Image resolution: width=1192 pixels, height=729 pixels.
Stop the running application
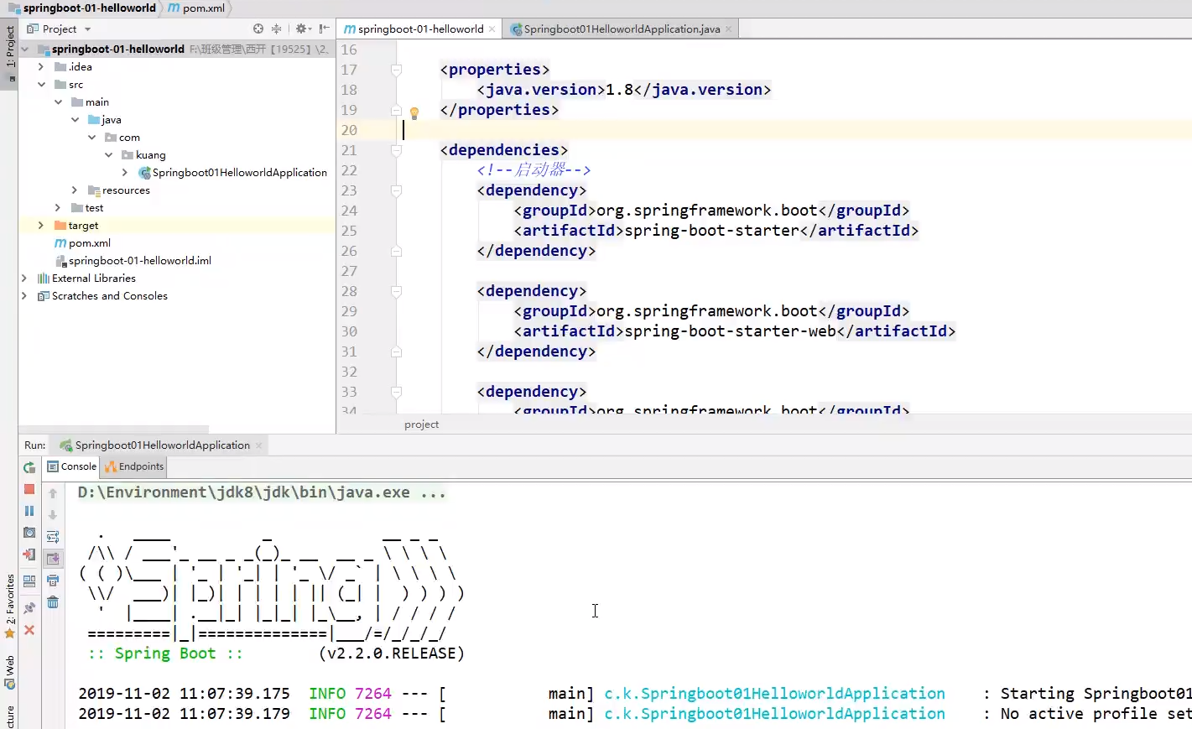click(x=29, y=489)
